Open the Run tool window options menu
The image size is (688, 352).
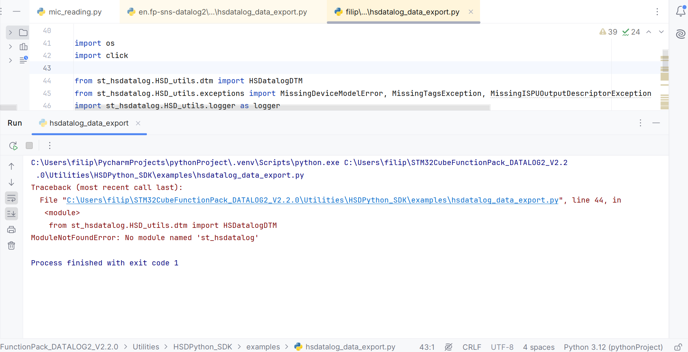(x=640, y=123)
